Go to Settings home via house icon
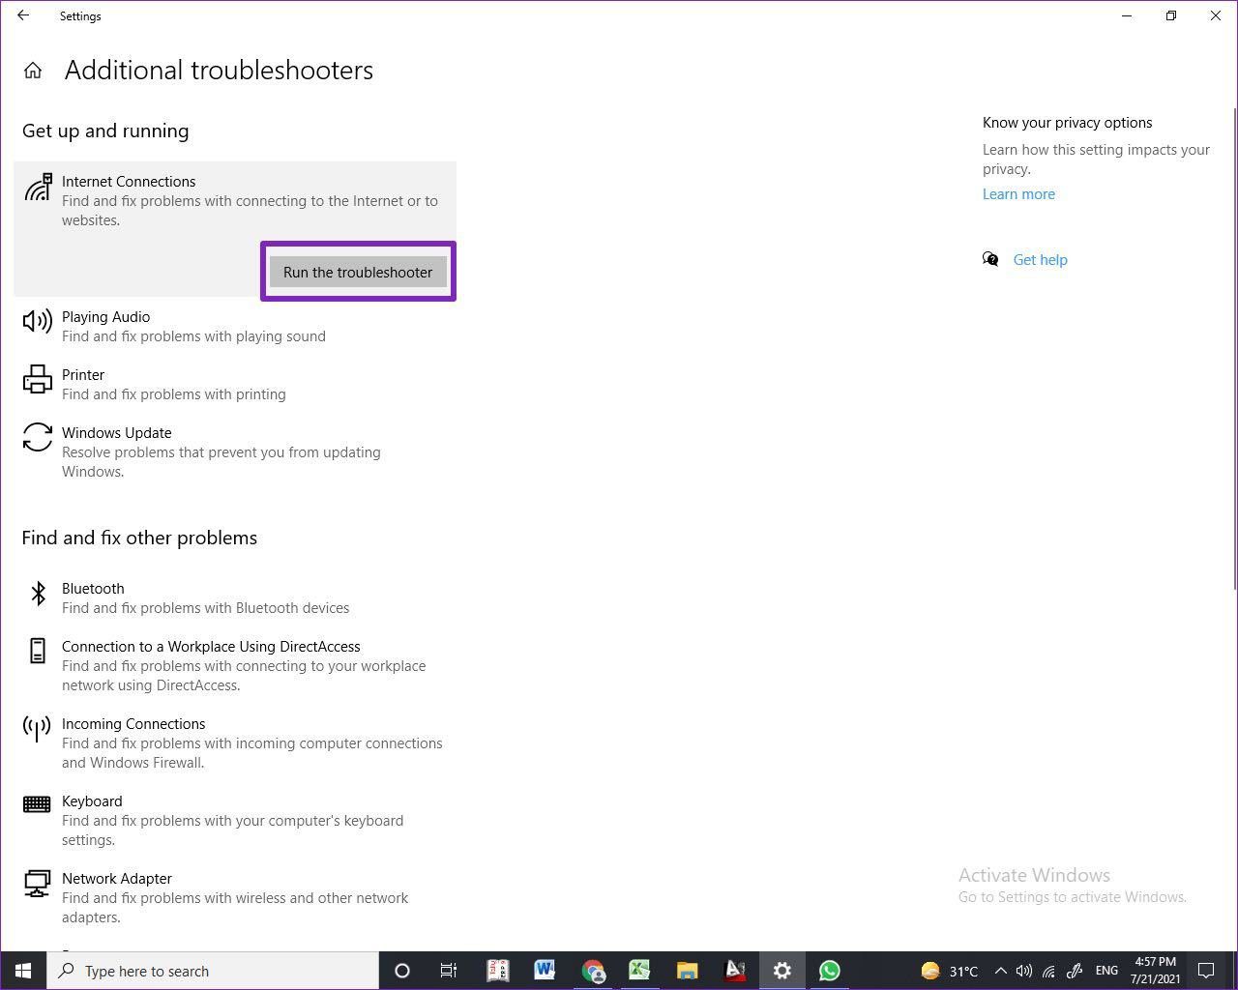 click(33, 71)
